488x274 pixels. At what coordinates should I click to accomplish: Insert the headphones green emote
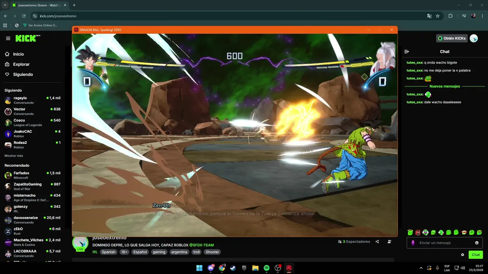[x=425, y=232]
